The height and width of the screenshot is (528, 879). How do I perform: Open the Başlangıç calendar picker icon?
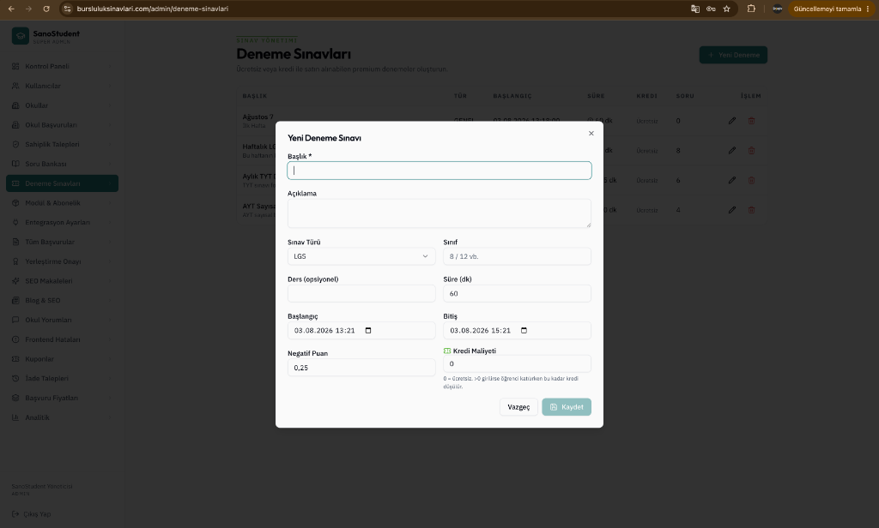tap(368, 330)
